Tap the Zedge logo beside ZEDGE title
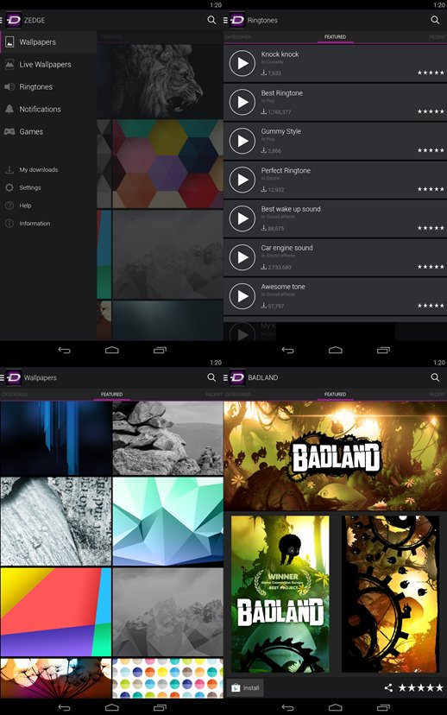The image size is (447, 715). click(14, 20)
